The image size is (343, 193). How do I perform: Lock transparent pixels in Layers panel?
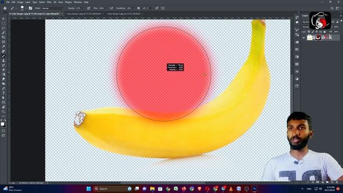(x=309, y=32)
